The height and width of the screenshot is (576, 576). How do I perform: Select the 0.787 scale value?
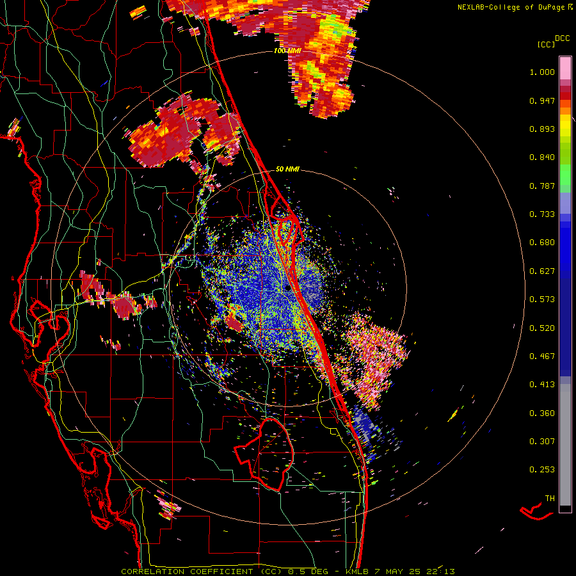click(542, 186)
